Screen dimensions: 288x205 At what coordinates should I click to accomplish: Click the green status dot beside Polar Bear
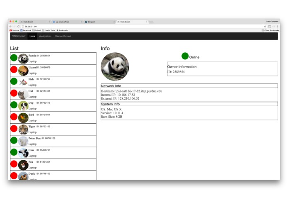coord(14,140)
